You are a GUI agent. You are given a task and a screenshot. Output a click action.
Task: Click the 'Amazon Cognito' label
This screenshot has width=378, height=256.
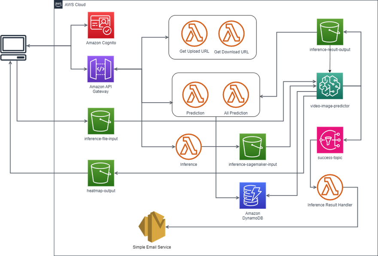pos(101,43)
